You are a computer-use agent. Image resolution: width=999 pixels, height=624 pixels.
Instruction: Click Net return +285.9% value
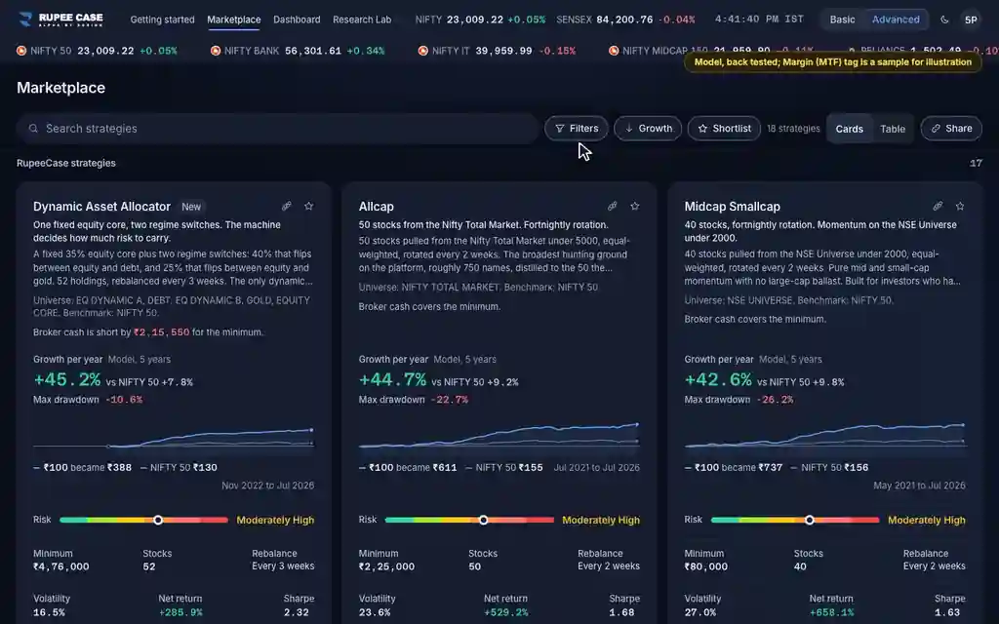180,612
